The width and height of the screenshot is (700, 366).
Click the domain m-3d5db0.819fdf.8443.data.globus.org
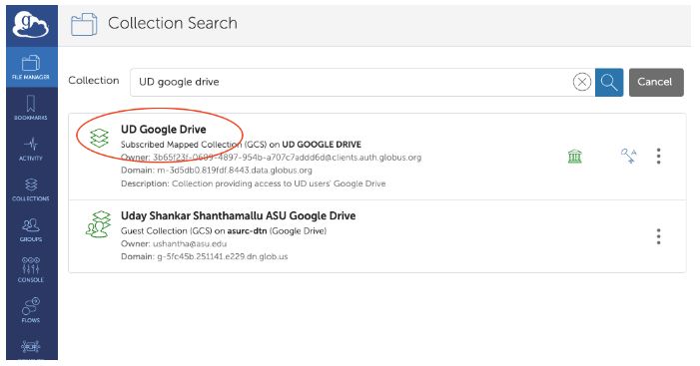pos(235,171)
